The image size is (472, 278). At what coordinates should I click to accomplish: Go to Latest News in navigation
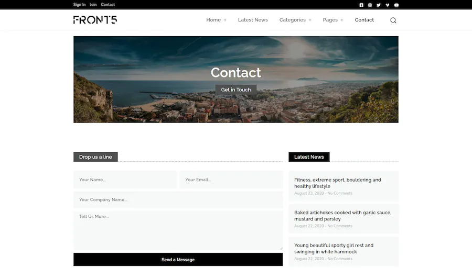tap(253, 20)
